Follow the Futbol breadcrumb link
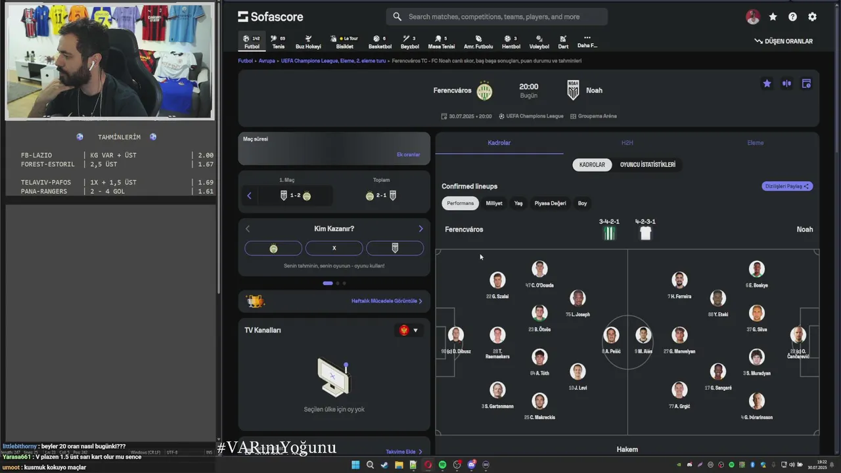841x473 pixels. coord(245,60)
